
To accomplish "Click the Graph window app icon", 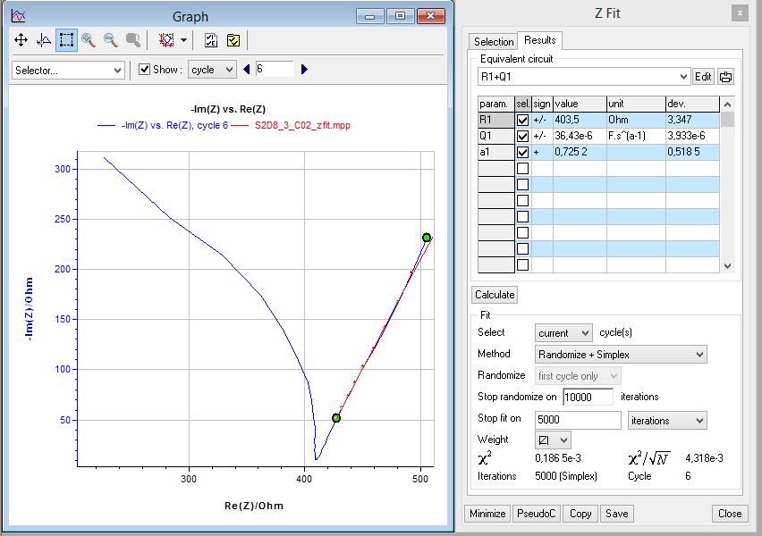I will (18, 16).
